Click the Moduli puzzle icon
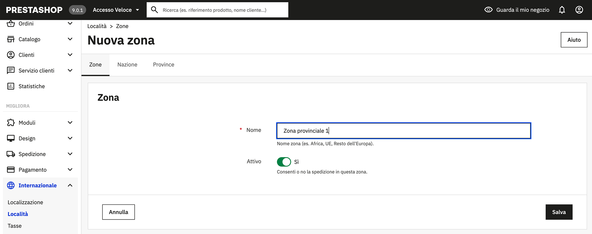The image size is (592, 234). click(11, 123)
